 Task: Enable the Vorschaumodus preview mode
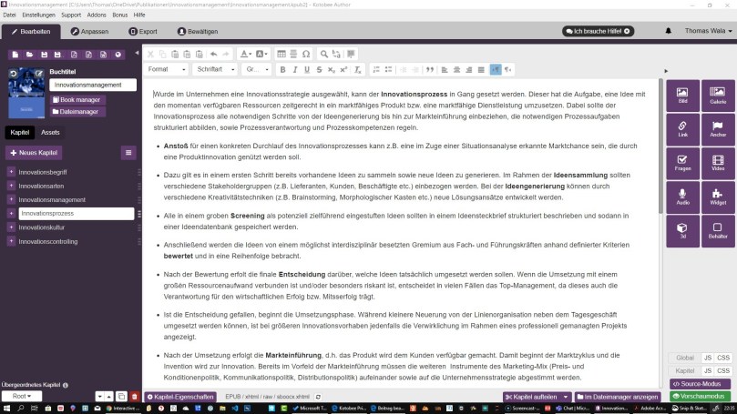(x=700, y=397)
